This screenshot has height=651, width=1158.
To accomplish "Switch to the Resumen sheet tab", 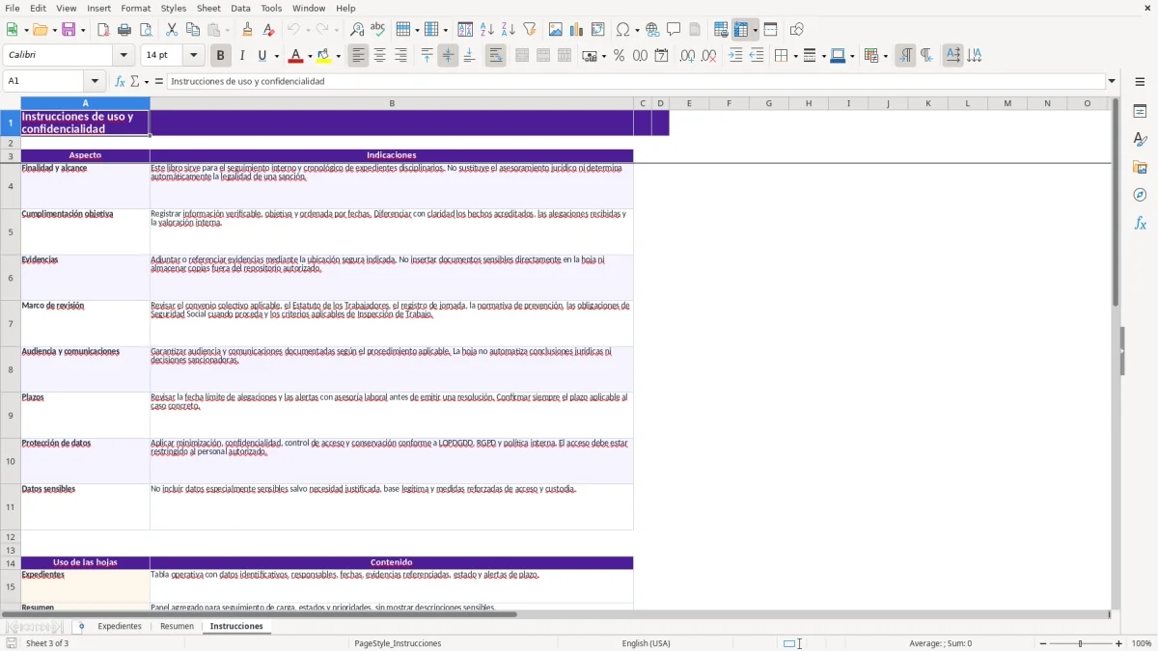I will (177, 627).
